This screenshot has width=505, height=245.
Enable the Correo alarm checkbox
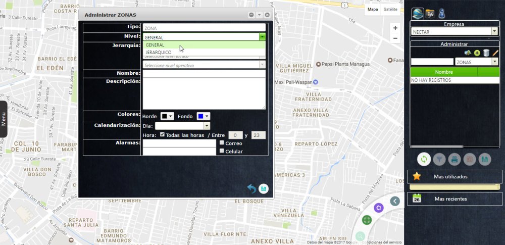(x=222, y=142)
